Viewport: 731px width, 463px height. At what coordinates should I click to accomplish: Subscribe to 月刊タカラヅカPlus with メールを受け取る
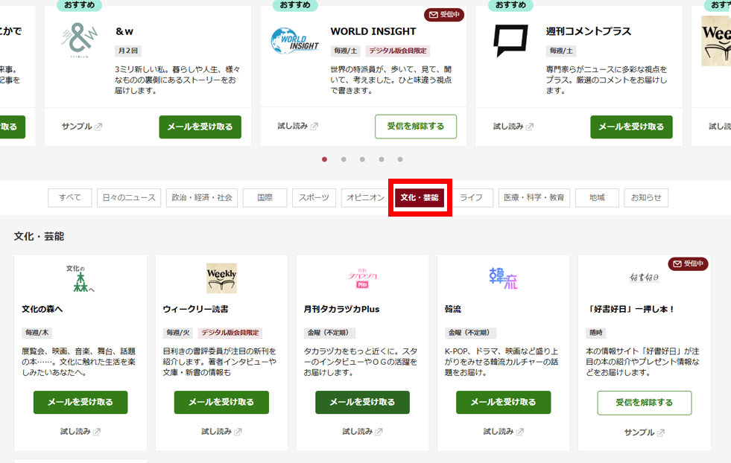363,403
